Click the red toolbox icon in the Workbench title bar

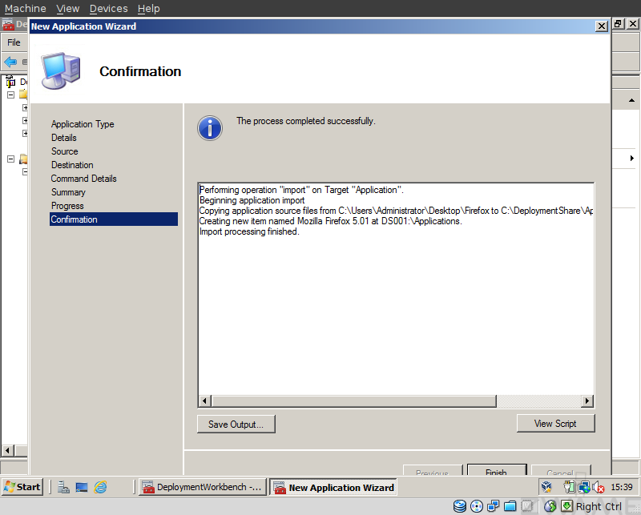click(x=8, y=24)
